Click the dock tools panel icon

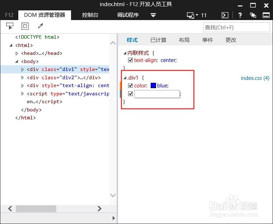[266, 15]
